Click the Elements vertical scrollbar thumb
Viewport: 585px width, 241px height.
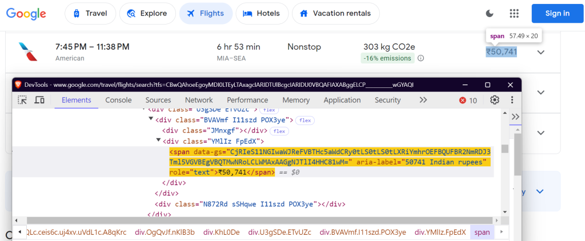(x=505, y=149)
